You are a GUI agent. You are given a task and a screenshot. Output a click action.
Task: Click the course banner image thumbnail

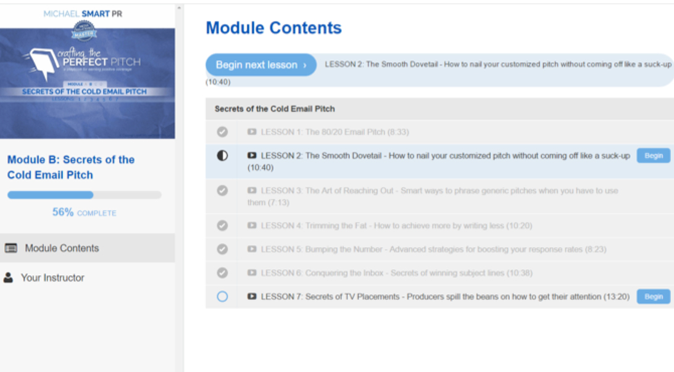pyautogui.click(x=87, y=83)
